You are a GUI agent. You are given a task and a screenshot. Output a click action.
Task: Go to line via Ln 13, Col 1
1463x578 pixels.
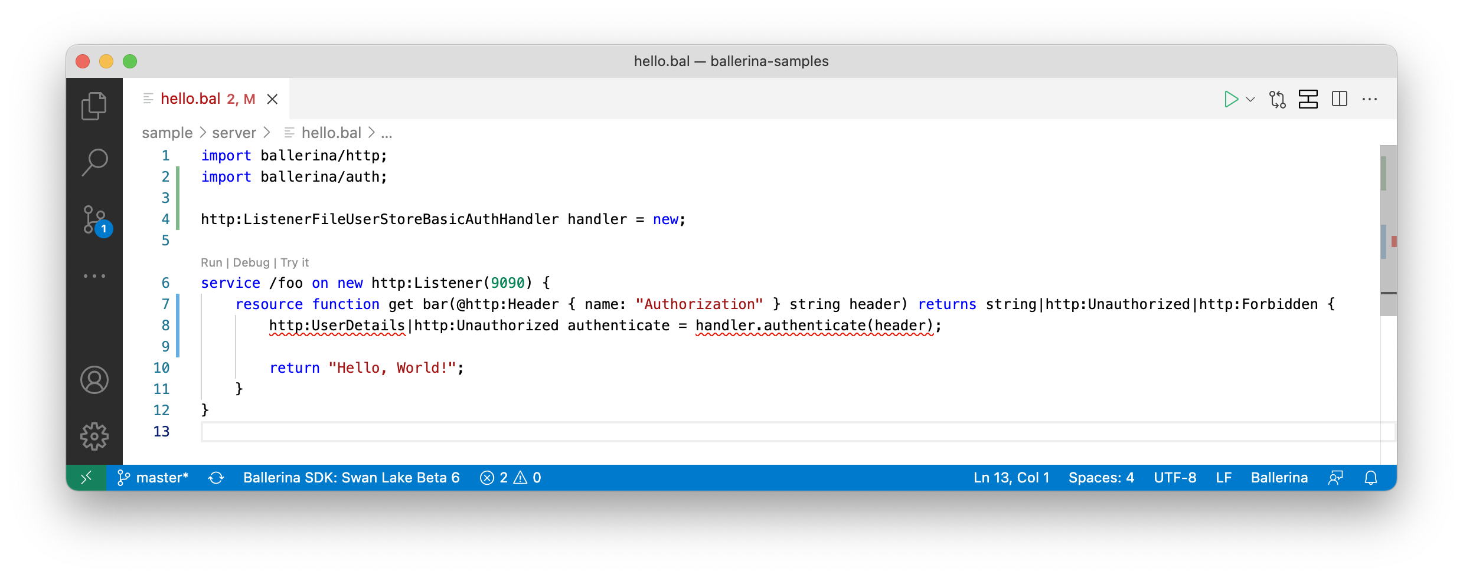point(1011,478)
